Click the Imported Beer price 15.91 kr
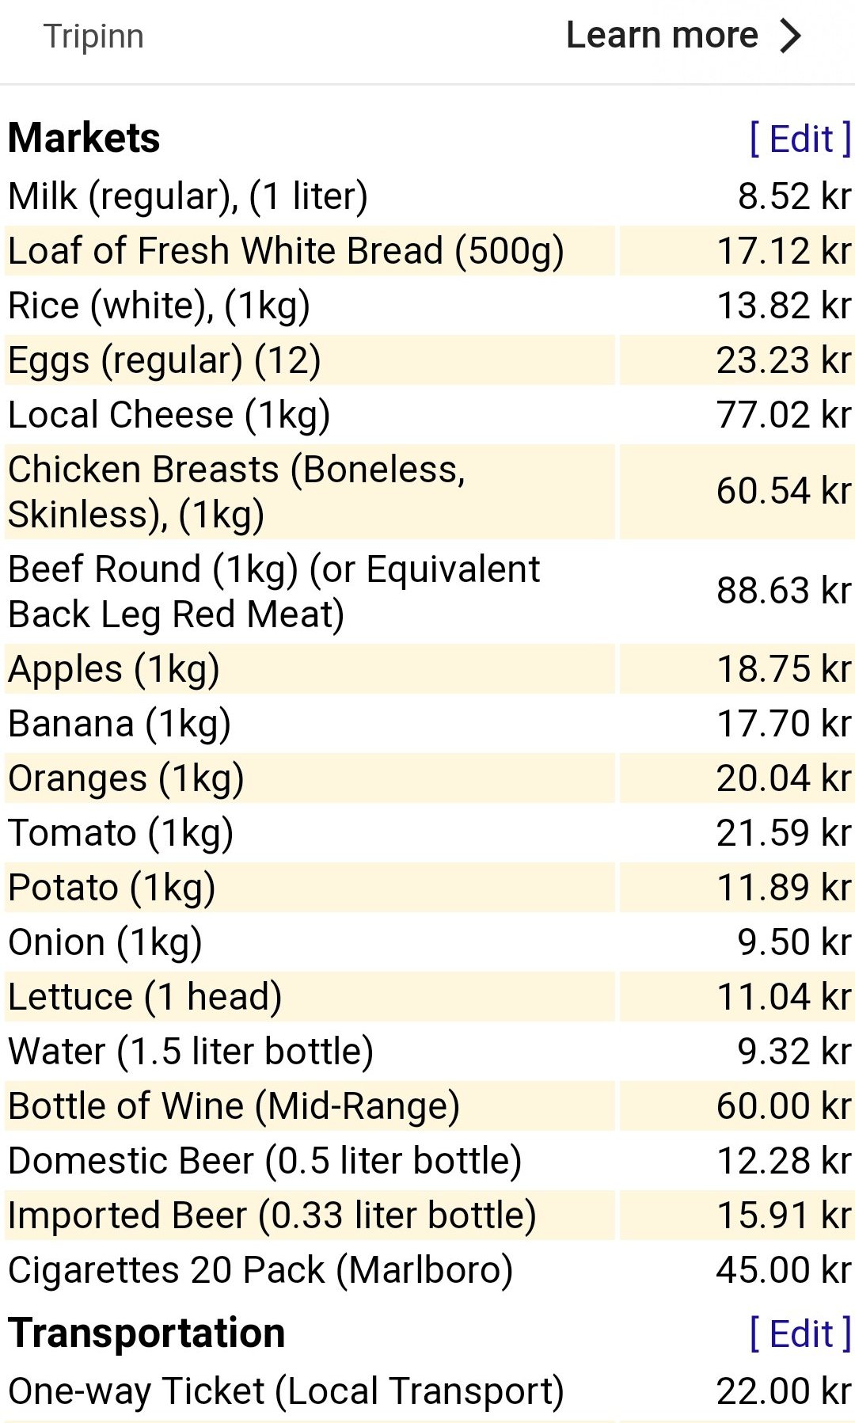Viewport: 855px width, 1423px height. pos(783,1216)
